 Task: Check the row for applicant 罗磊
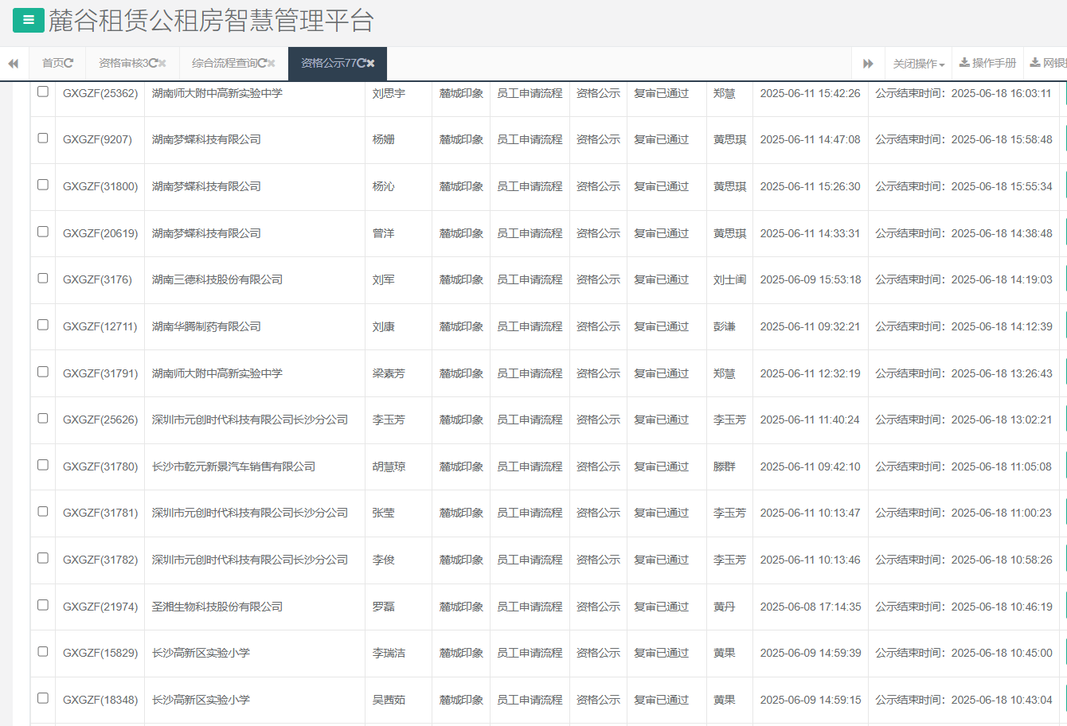point(43,605)
